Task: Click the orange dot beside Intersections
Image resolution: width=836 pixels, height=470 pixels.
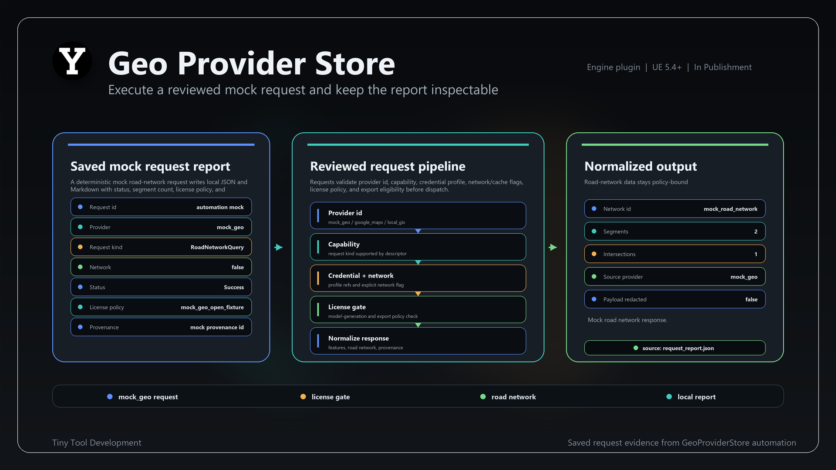Action: point(594,254)
